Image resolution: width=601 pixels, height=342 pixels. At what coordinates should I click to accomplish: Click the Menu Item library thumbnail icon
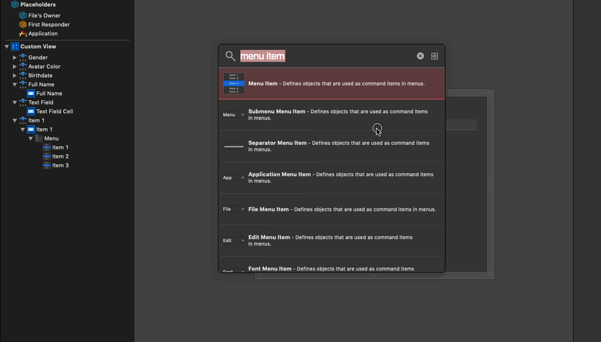[x=233, y=83]
